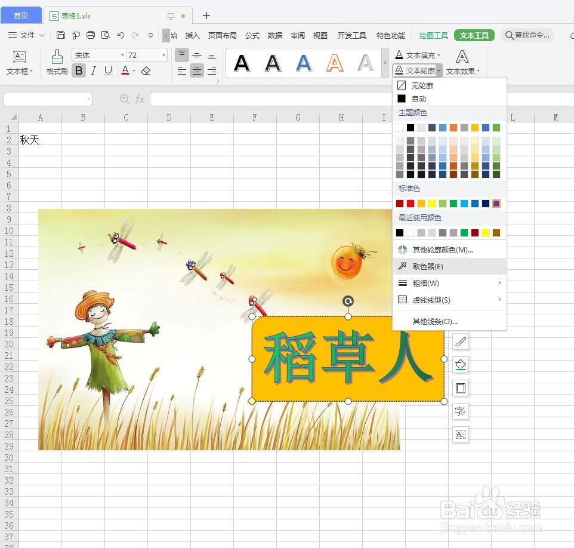This screenshot has width=574, height=548.
Task: Switch to the Drawing Tools tab
Action: (x=433, y=36)
